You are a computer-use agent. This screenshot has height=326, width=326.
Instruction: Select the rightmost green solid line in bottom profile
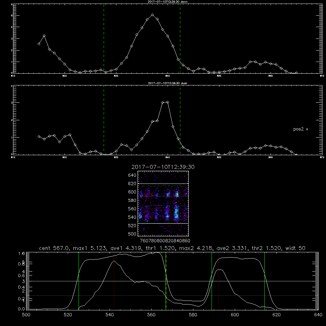coord(264,281)
